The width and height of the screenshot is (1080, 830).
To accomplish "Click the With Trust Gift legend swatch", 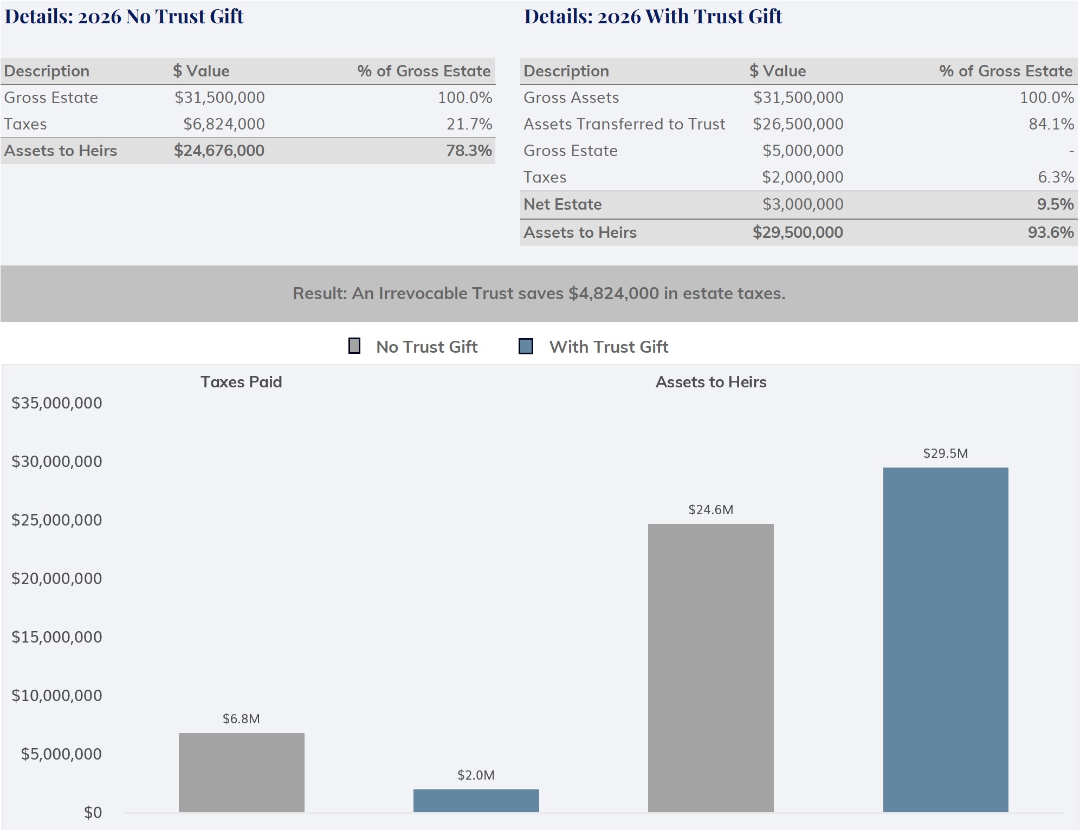I will pyautogui.click(x=526, y=346).
